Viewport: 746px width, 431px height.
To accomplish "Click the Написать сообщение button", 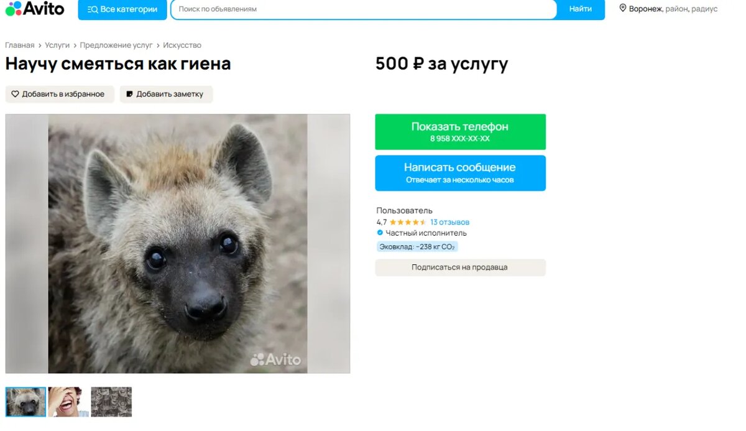I will click(460, 173).
